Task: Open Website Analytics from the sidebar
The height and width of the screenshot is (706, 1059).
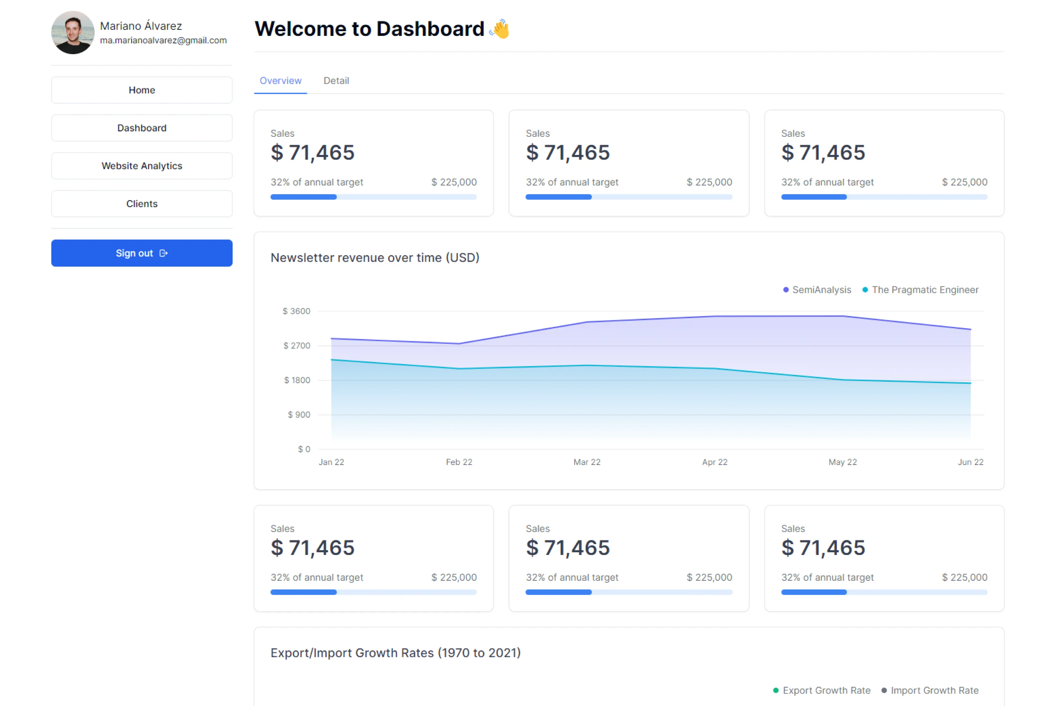Action: [142, 166]
